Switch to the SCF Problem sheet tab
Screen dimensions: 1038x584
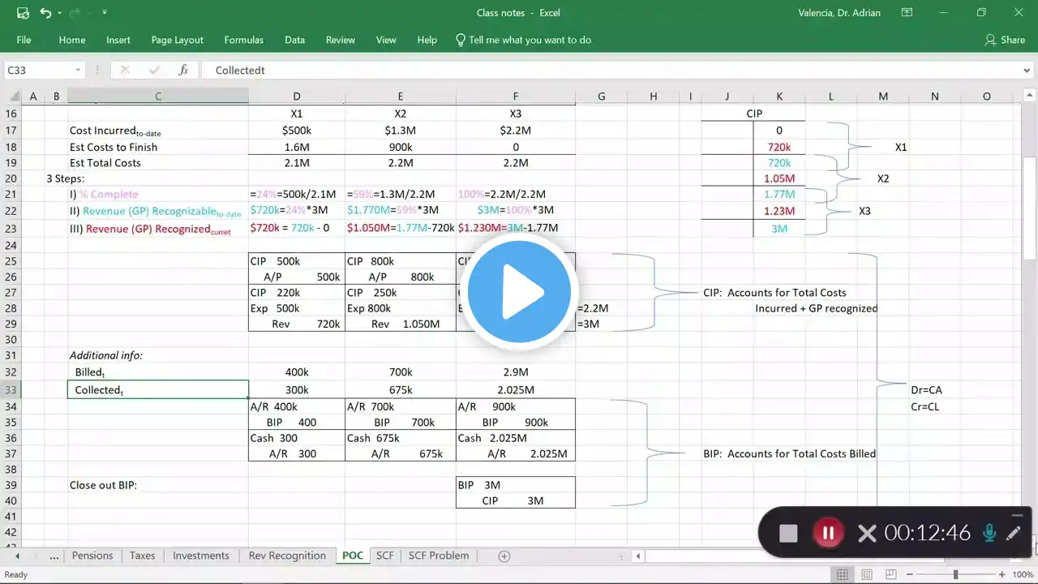tap(438, 556)
